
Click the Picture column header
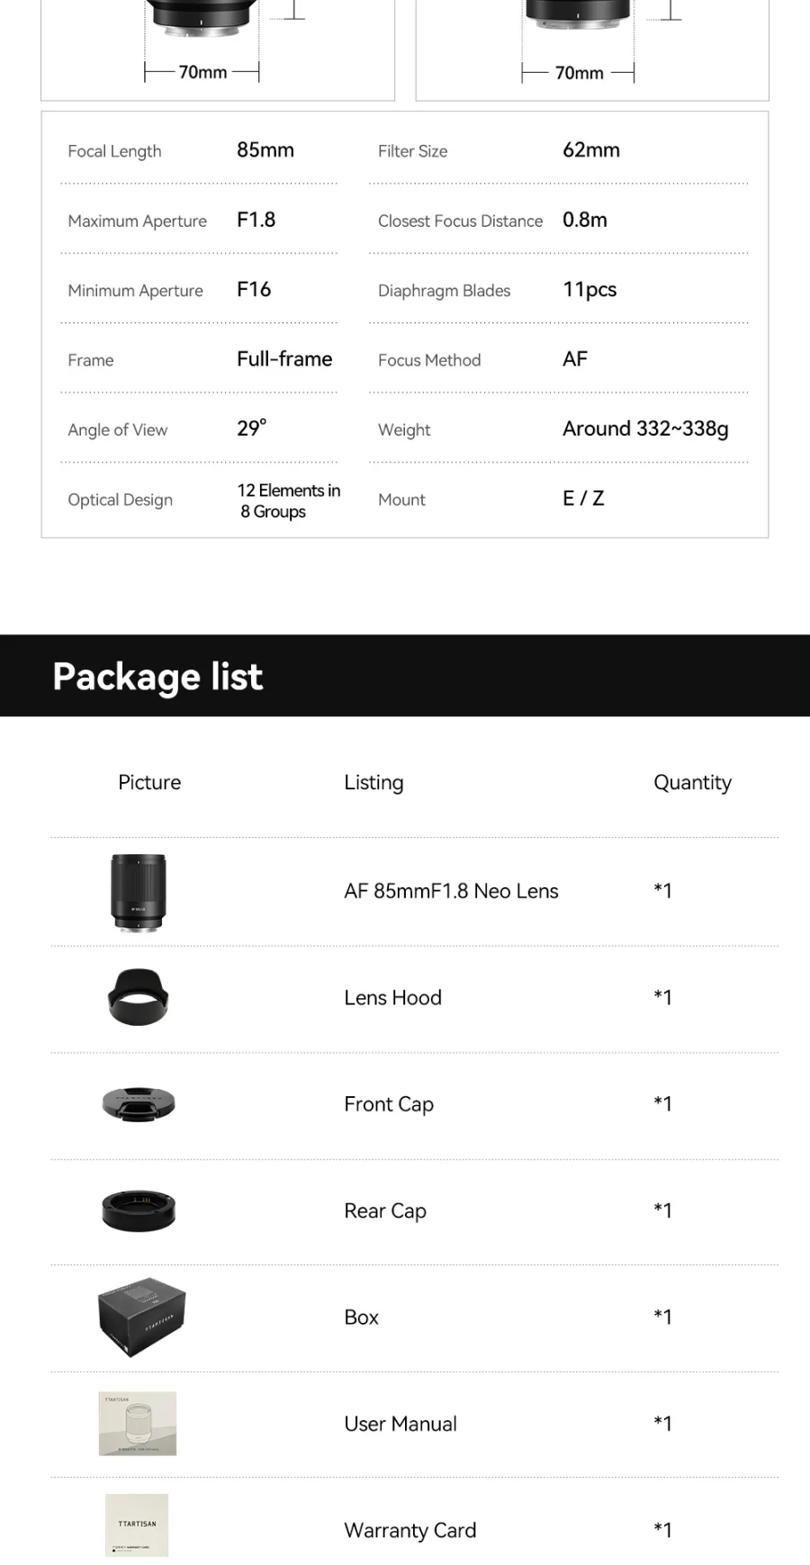tap(149, 782)
